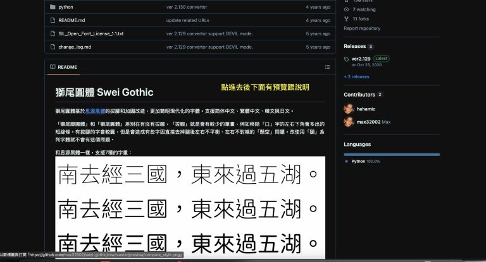Click '5 years ago' in SIL license row

318,33
